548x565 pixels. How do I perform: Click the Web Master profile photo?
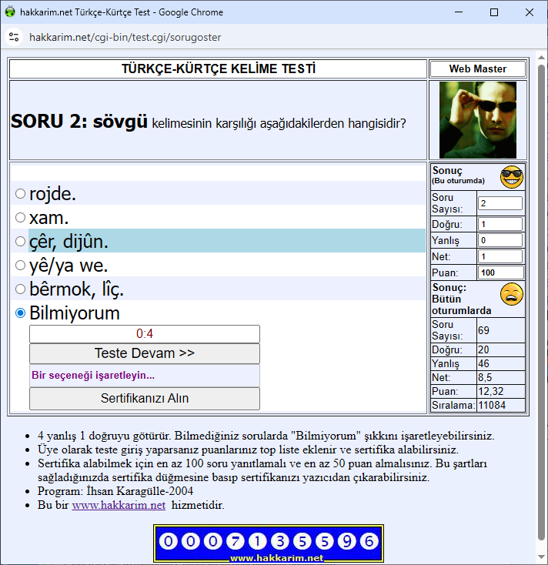[x=477, y=120]
